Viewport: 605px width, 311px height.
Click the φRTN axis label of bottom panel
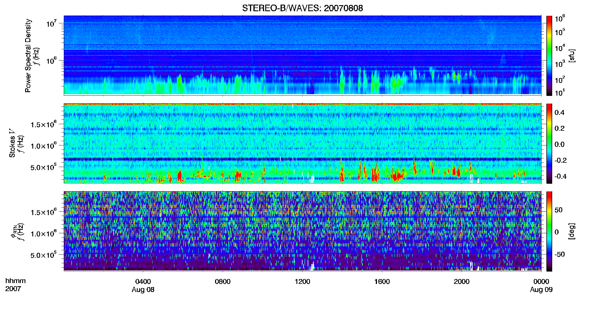tap(13, 230)
